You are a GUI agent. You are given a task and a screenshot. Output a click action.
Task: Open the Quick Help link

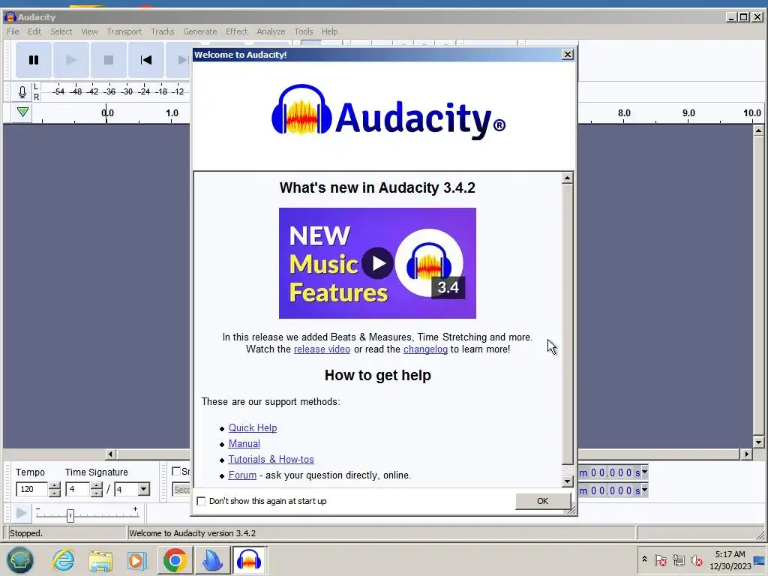pyautogui.click(x=252, y=427)
